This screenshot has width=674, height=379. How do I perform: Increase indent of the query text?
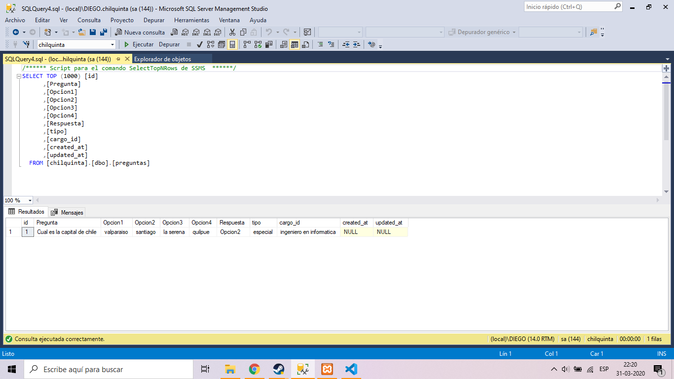(356, 44)
